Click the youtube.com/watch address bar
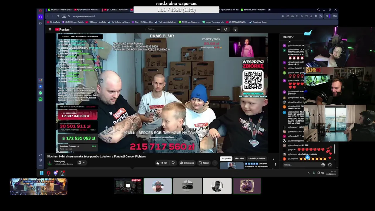This screenshot has height=211, width=375. coord(84,16)
